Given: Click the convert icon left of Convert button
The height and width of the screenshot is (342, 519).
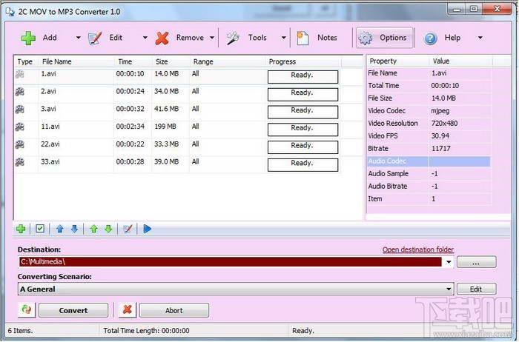Looking at the screenshot, I should coord(27,310).
